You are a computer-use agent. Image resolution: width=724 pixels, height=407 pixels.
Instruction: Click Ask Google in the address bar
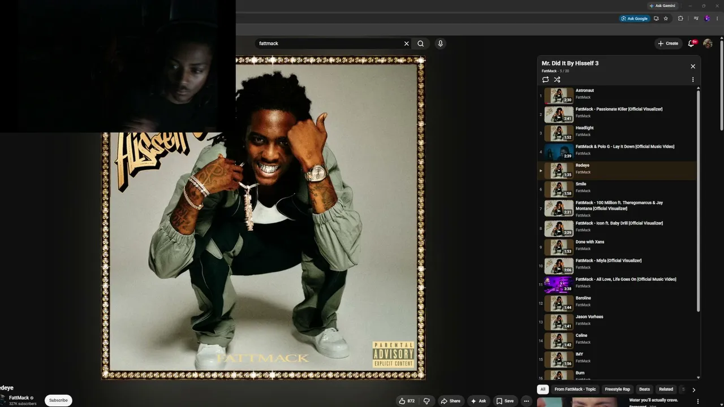634,19
